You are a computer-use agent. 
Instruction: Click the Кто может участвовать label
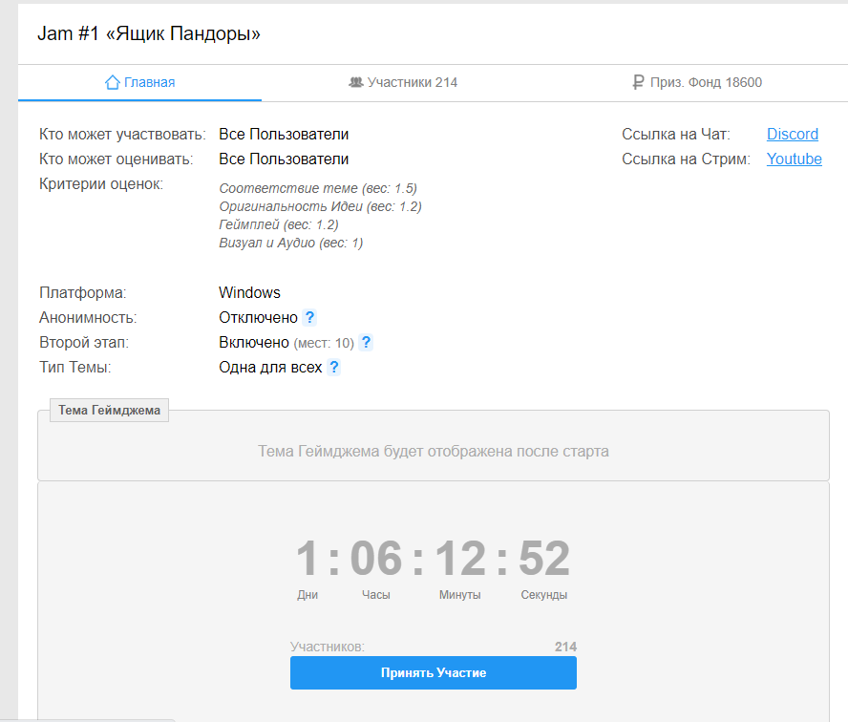pos(122,134)
